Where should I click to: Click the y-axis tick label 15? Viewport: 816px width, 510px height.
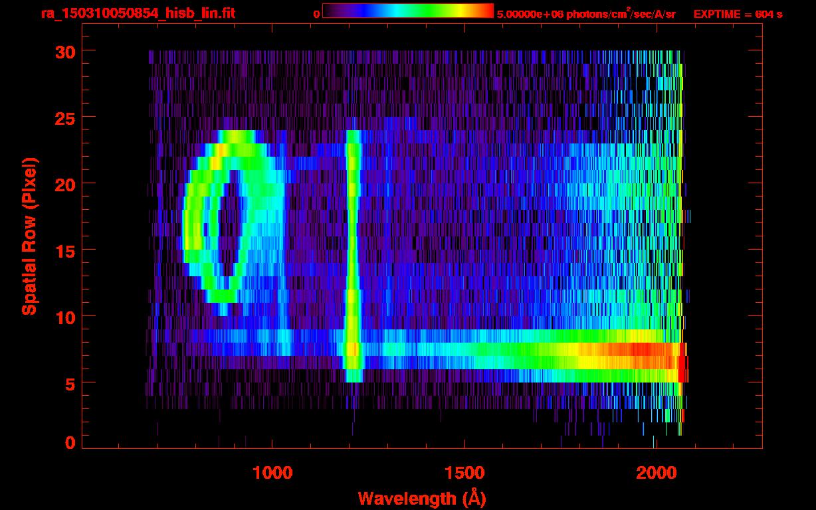tap(66, 250)
